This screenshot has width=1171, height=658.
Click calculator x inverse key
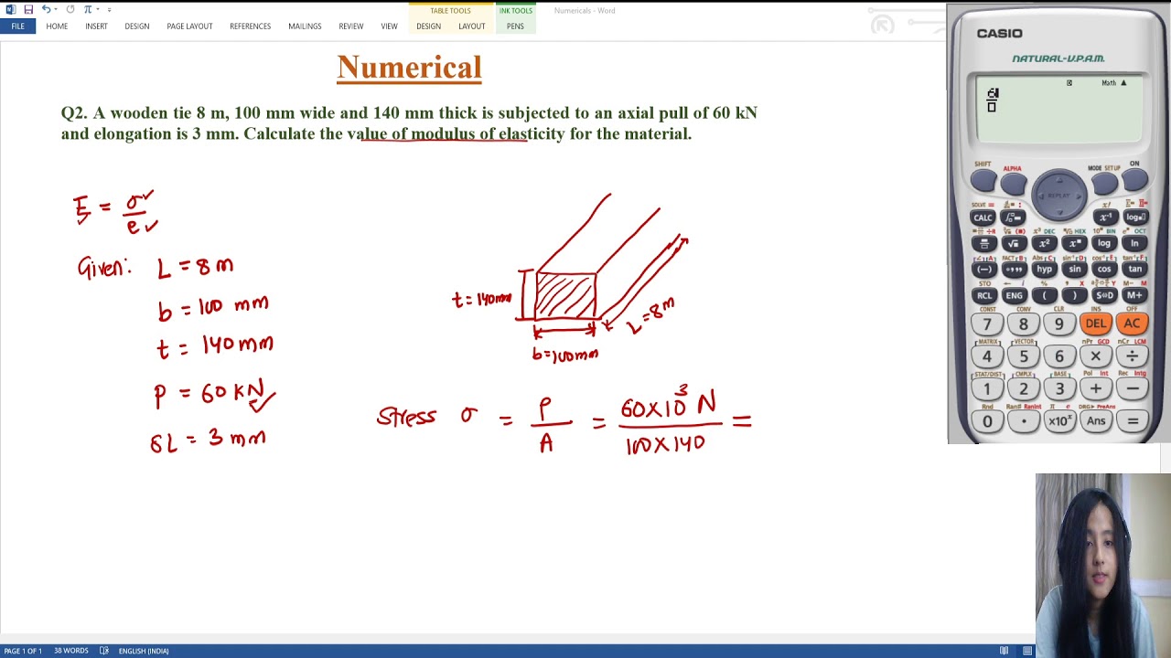tap(1105, 218)
